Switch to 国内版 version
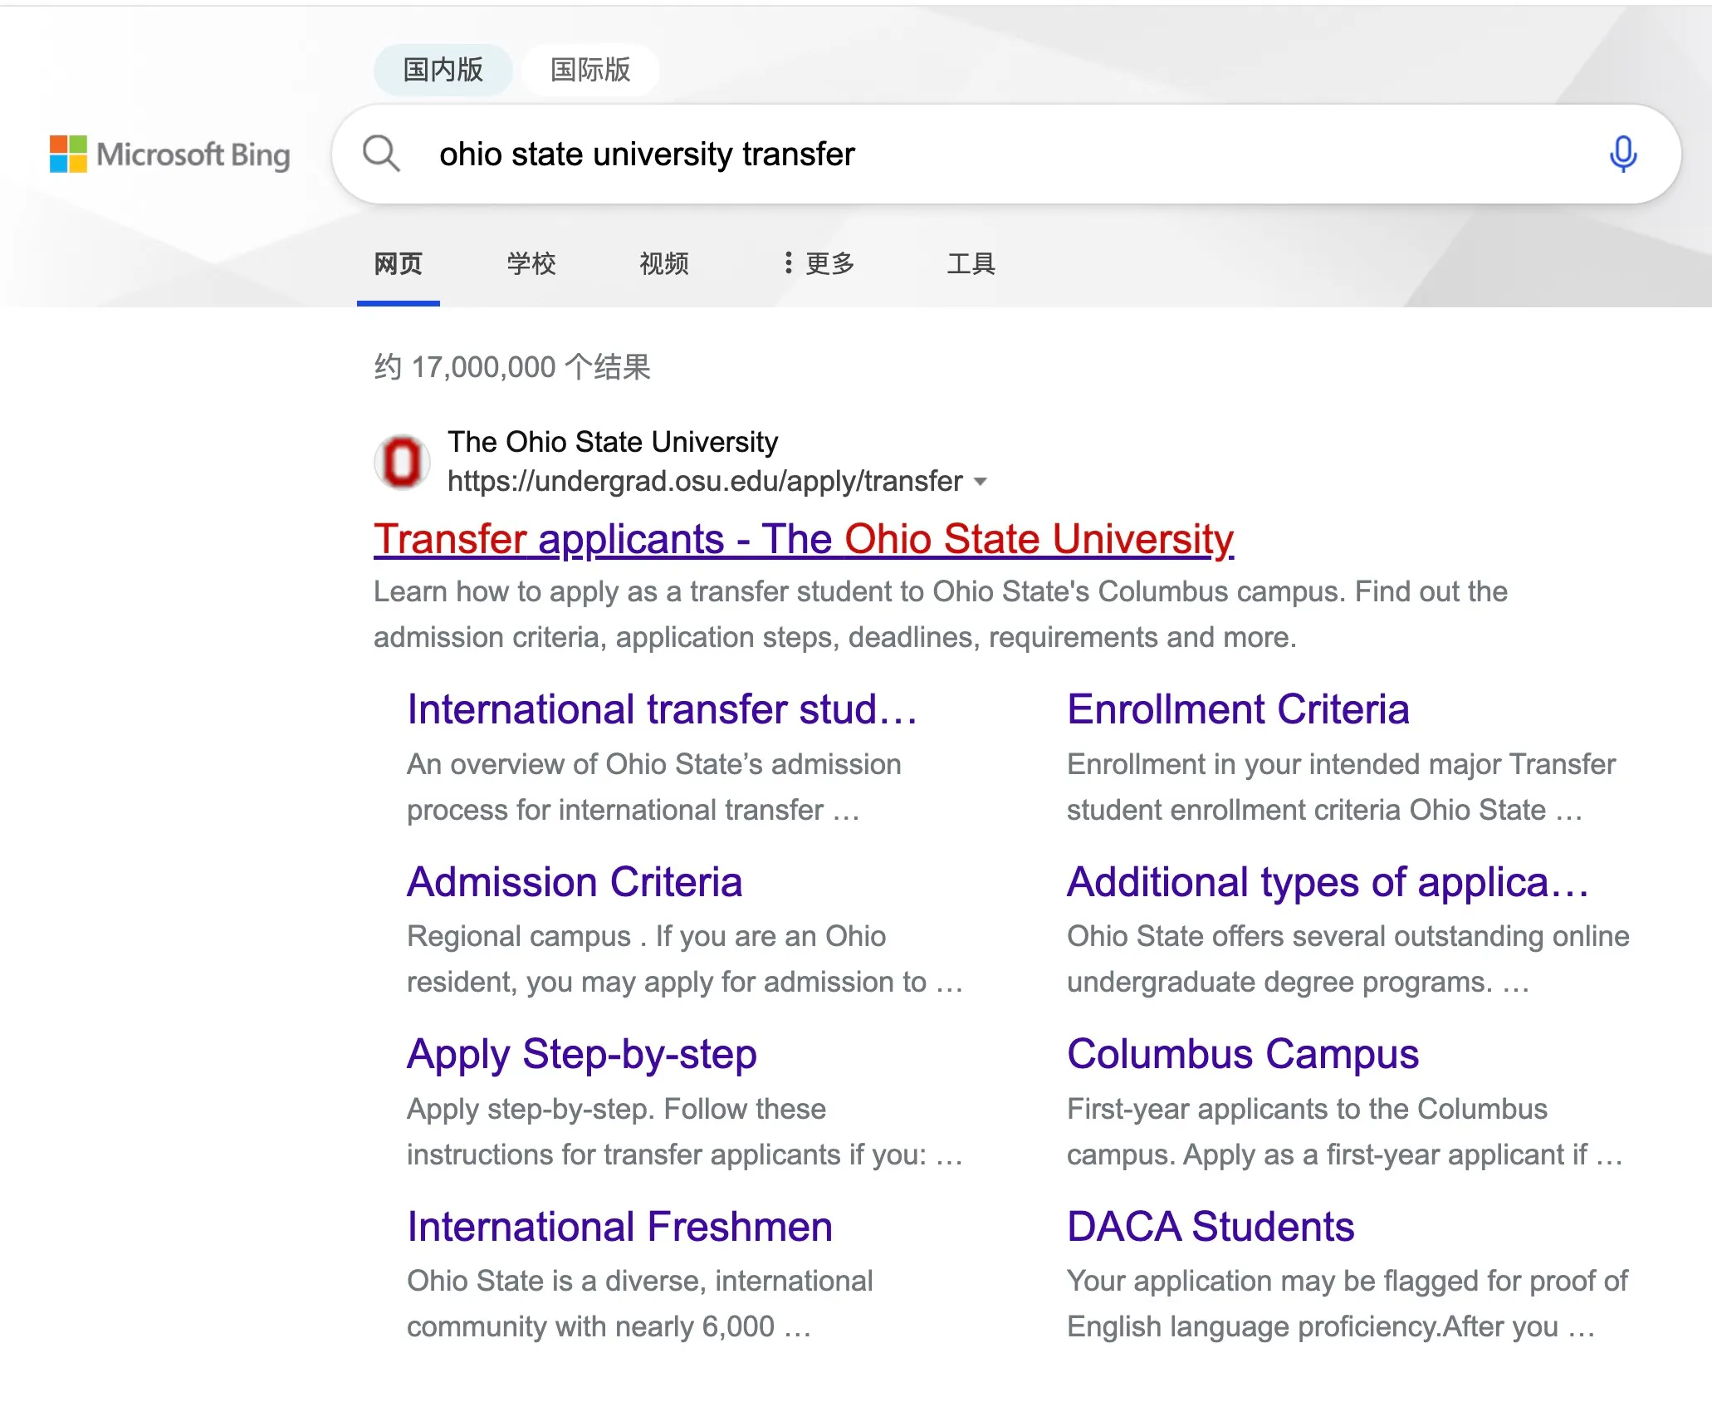 (443, 70)
